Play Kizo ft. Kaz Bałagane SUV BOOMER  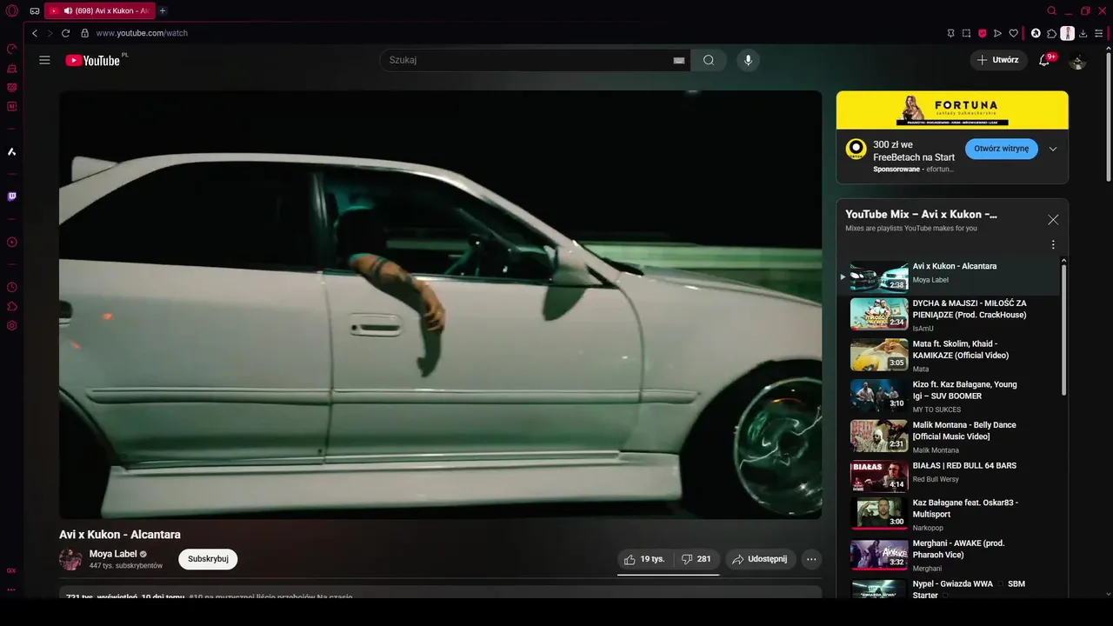(954, 396)
